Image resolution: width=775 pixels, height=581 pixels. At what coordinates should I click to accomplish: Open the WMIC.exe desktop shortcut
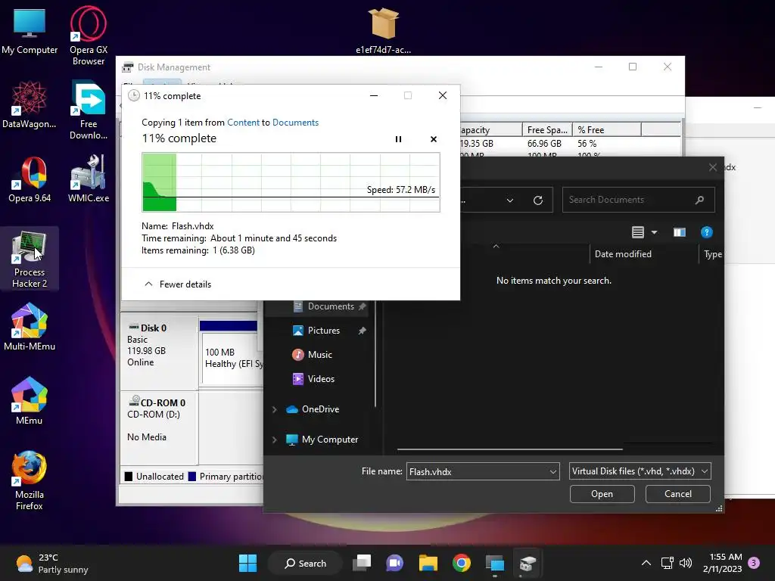(89, 179)
